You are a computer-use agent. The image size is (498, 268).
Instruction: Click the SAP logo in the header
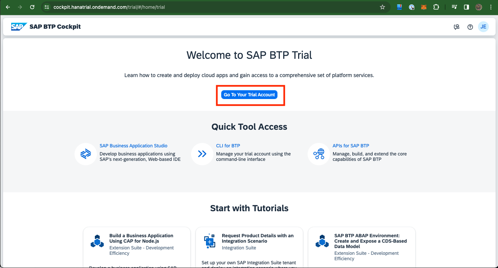(x=19, y=27)
